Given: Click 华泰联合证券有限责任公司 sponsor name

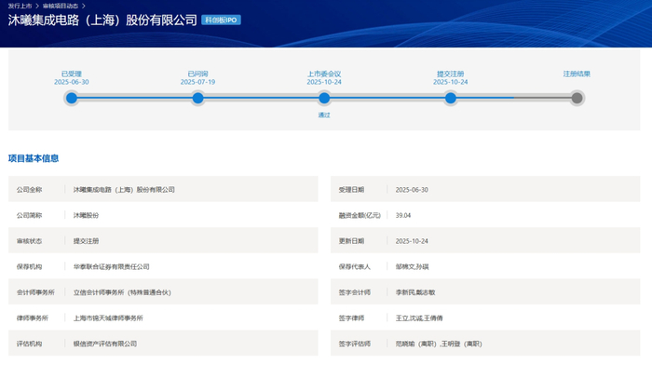Looking at the screenshot, I should click(x=112, y=267).
